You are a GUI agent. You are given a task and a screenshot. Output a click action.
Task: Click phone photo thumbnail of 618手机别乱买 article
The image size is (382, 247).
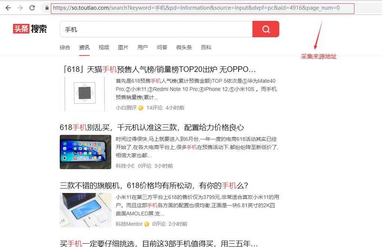(86, 152)
